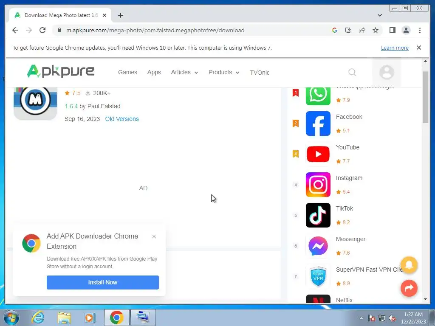Open the WhatsApp Messenger app icon
Image resolution: width=435 pixels, height=326 pixels.
318,96
